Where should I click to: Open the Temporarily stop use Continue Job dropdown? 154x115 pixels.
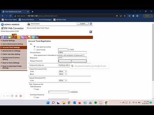(x=64, y=65)
